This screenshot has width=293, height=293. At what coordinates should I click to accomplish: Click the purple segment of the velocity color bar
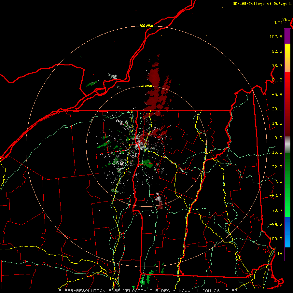287,36
